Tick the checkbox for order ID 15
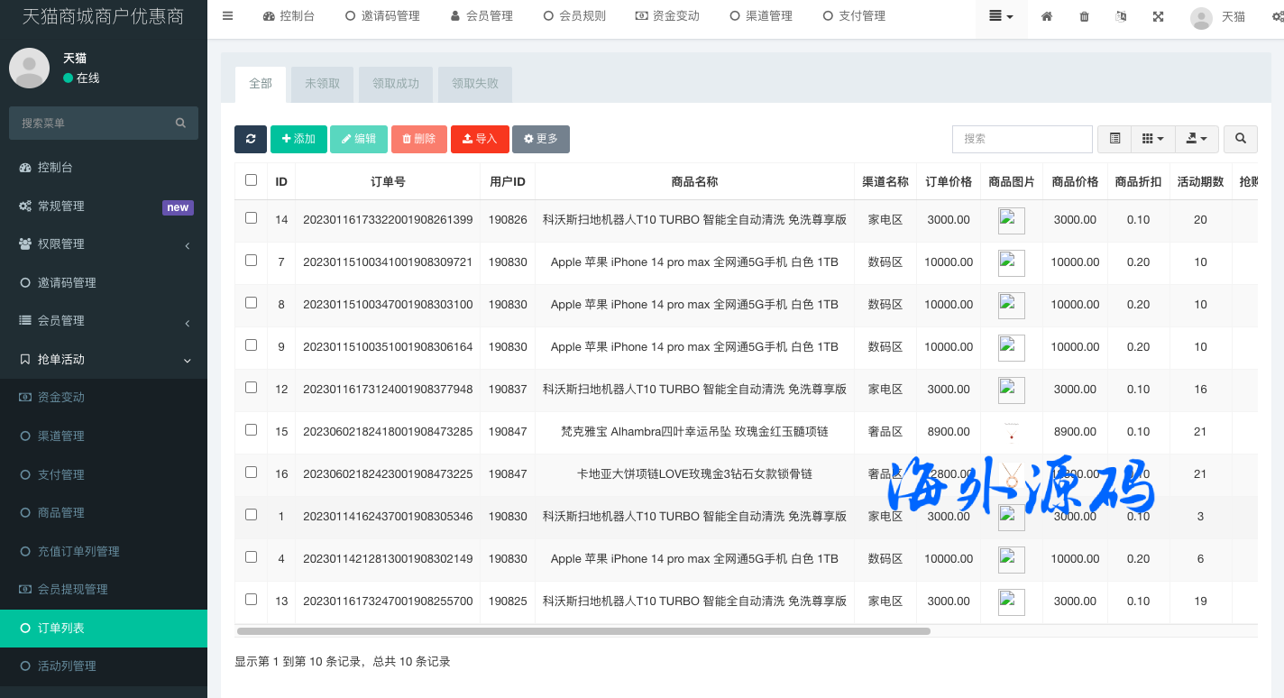 point(251,430)
